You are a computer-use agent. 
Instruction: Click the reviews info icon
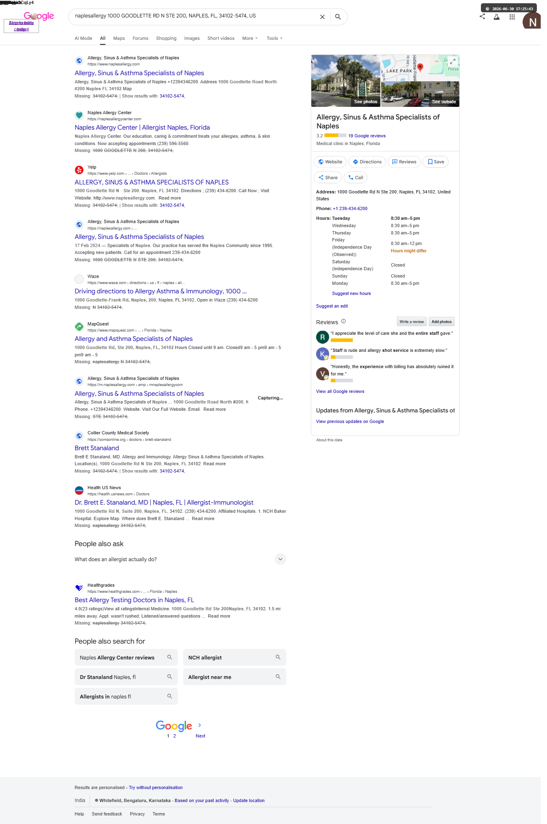343,321
